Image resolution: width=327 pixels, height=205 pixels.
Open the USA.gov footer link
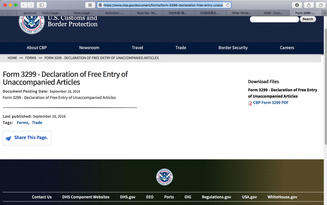(249, 197)
